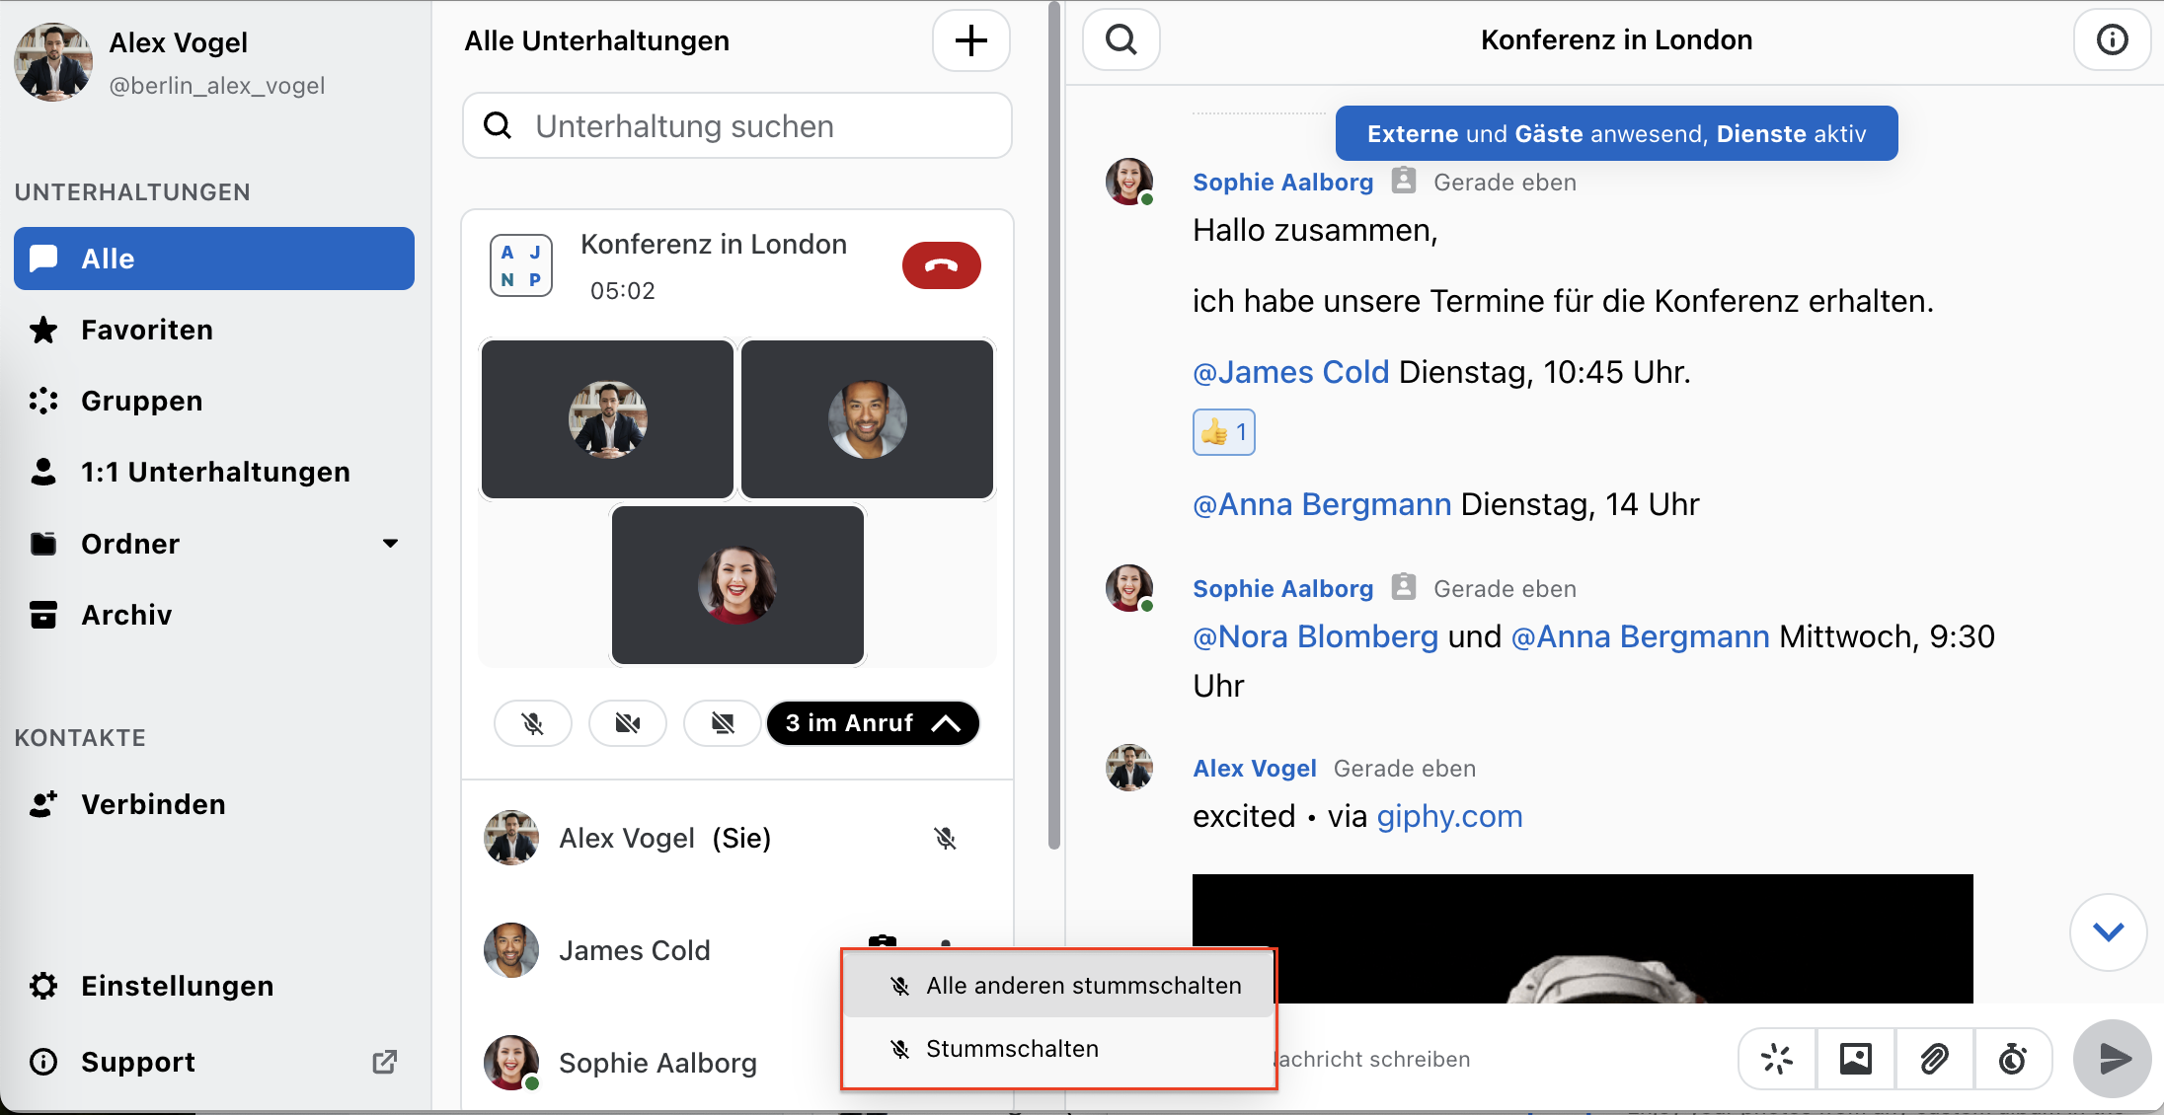Open Favoriten in sidebar

click(x=214, y=330)
